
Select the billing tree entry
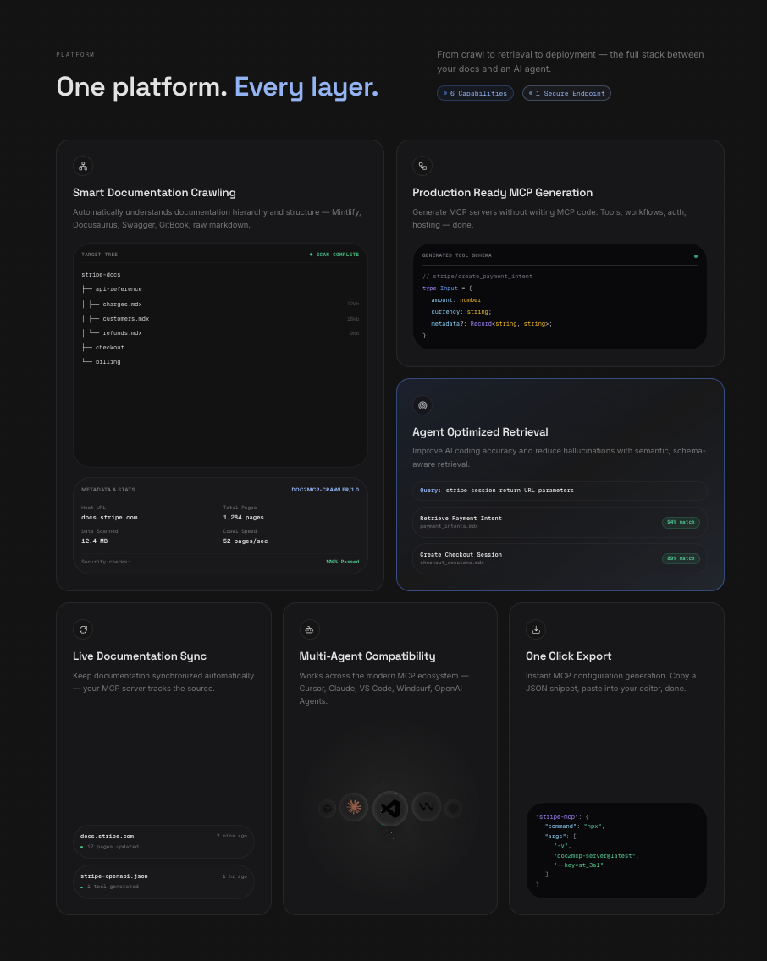[108, 362]
